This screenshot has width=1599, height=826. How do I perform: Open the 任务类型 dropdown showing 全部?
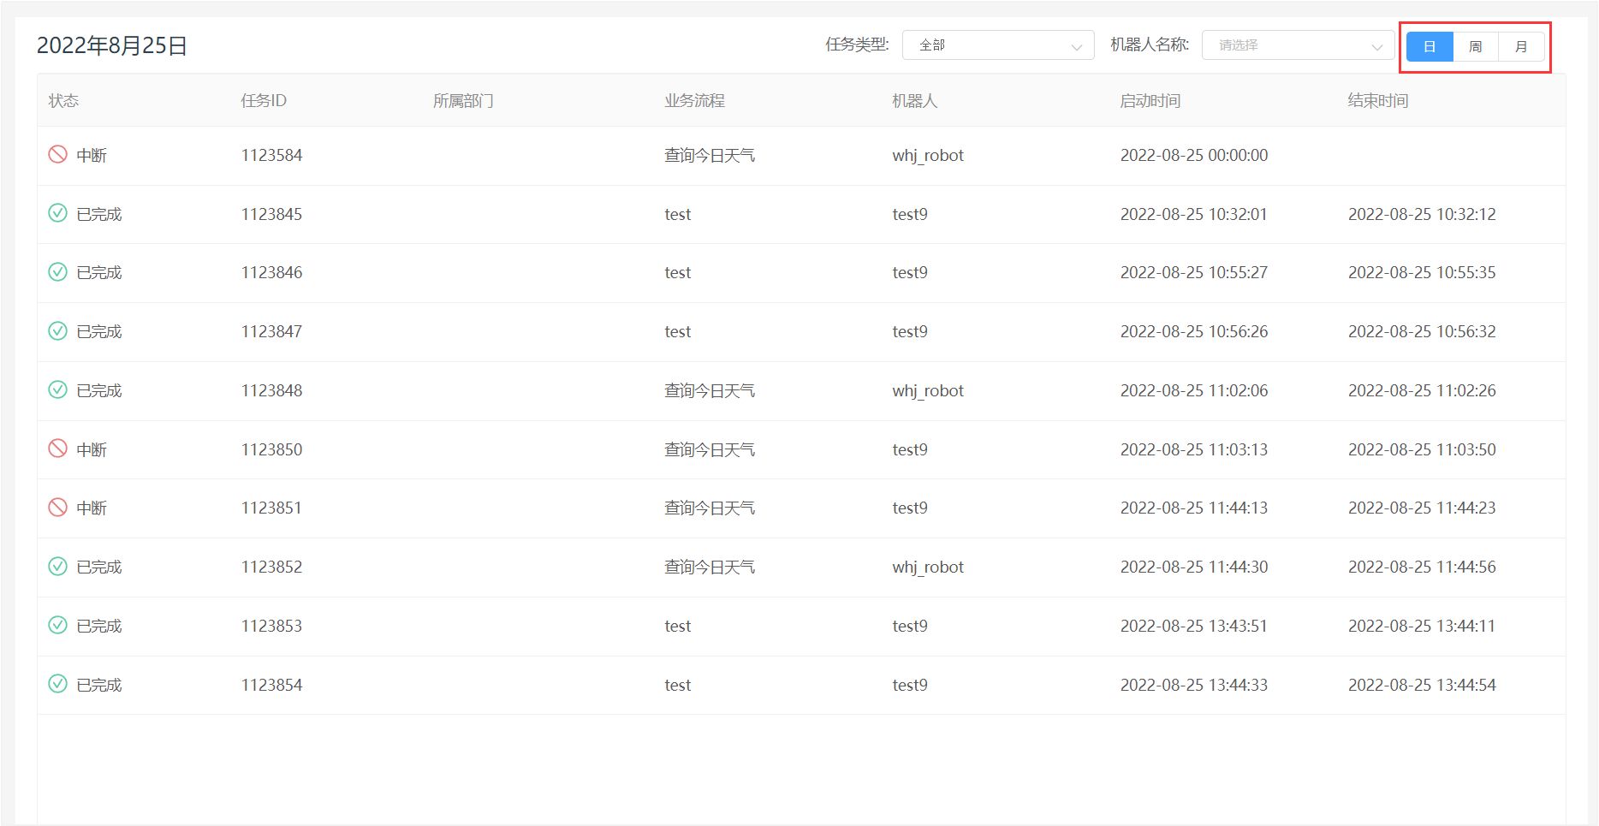click(997, 45)
